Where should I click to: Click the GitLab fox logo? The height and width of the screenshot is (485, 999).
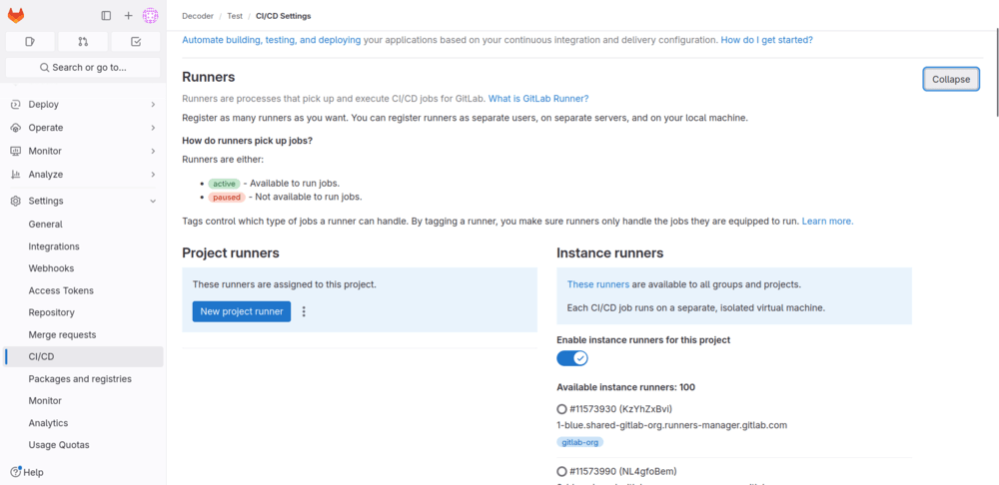coord(16,16)
